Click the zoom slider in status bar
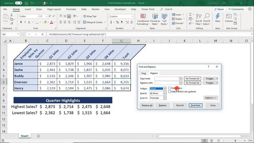 (x=235, y=141)
